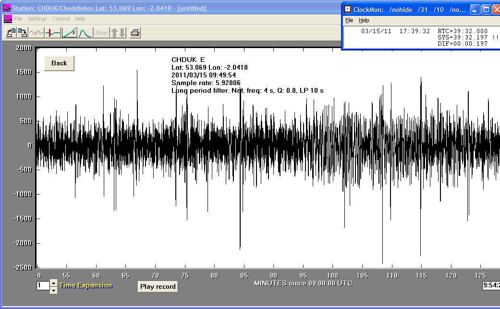
Task: Click the bell-curve spectrum toolbar icon
Action: (85, 33)
